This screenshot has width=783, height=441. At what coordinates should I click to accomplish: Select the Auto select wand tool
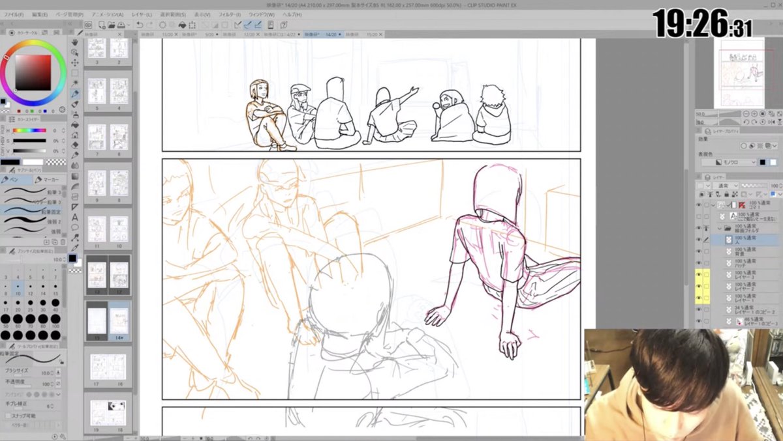tap(75, 83)
